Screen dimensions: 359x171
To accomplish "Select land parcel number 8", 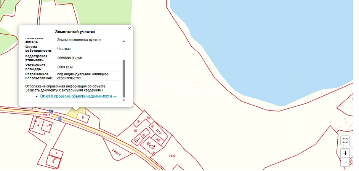I will (83, 118).
